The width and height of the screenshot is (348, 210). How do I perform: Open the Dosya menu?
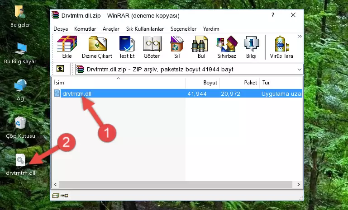pos(61,29)
